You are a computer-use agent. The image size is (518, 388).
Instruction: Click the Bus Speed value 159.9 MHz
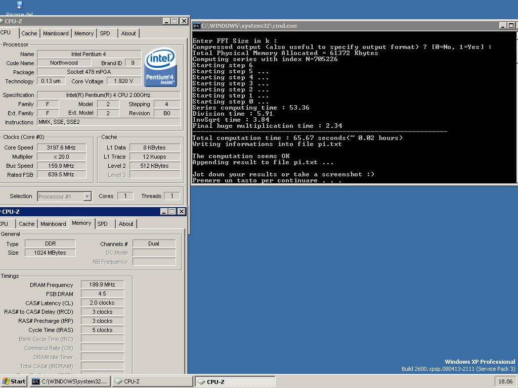click(61, 166)
